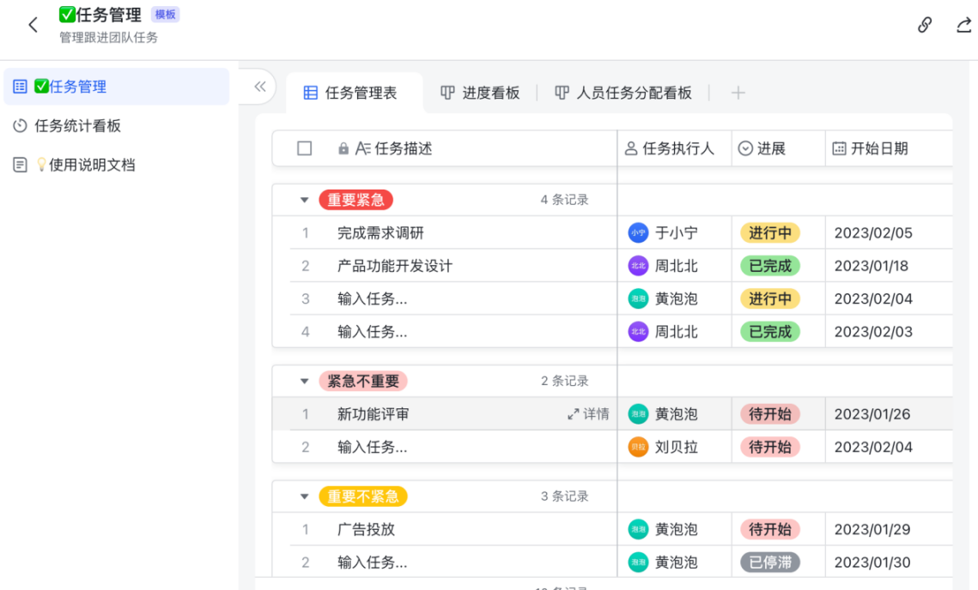
Task: Click 进行中 status tag for 完成需求调研
Action: [x=769, y=233]
